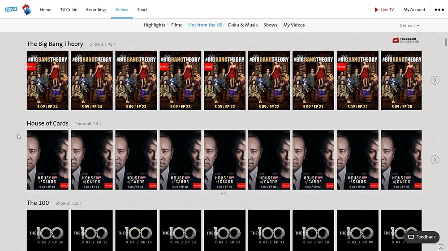Start Live TV
Viewport: 448px width, 251px height.
pos(384,10)
